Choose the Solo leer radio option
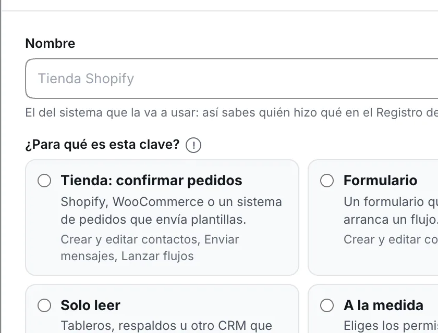The height and width of the screenshot is (333, 438). [x=44, y=305]
